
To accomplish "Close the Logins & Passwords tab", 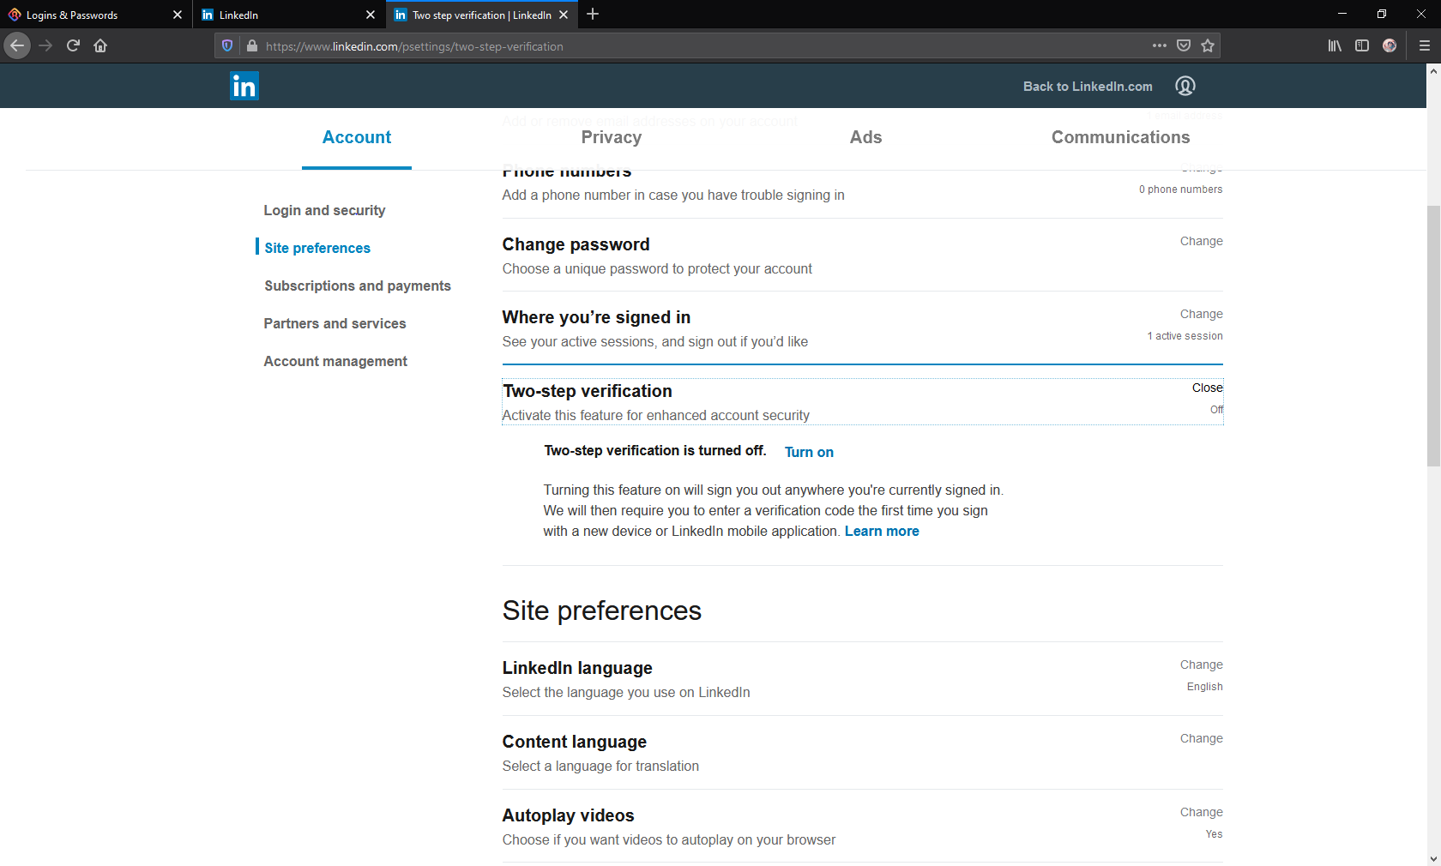I will (178, 15).
